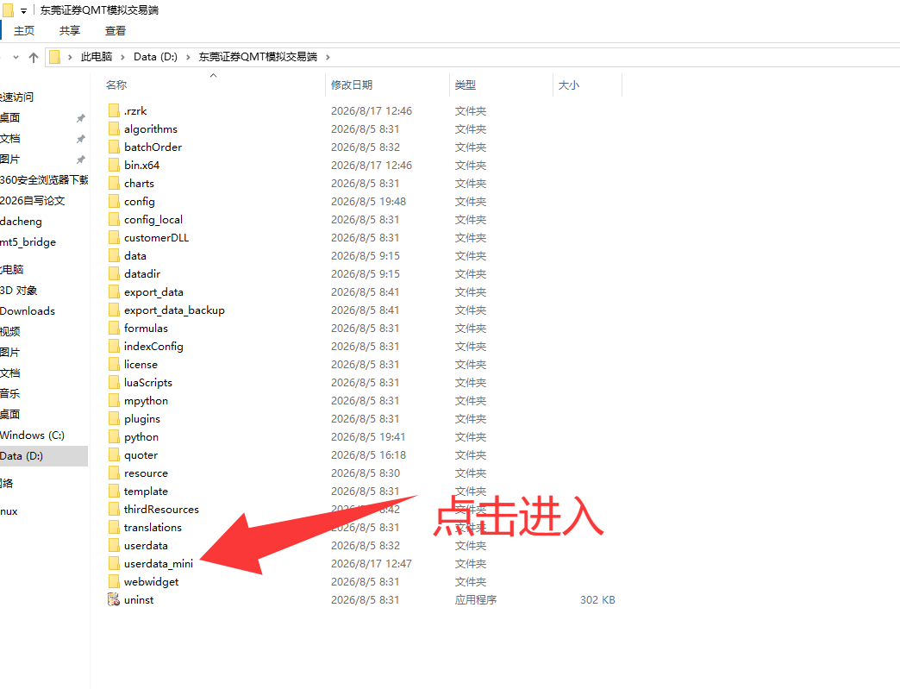Open 视频 in navigation pane
Viewport: 900px width, 689px height.
point(9,332)
